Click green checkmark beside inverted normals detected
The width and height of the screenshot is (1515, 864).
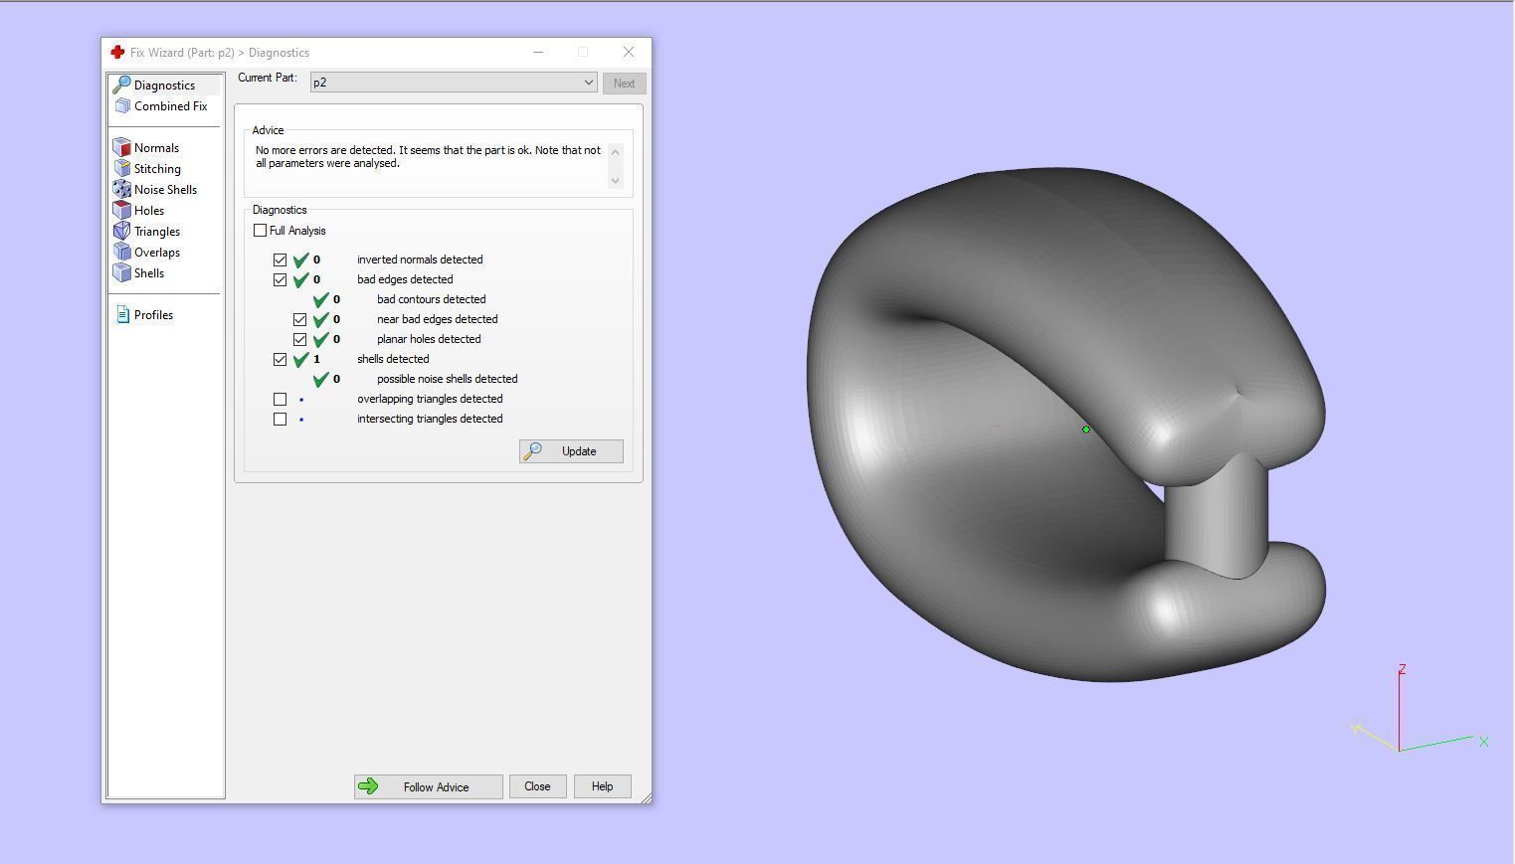tap(300, 259)
